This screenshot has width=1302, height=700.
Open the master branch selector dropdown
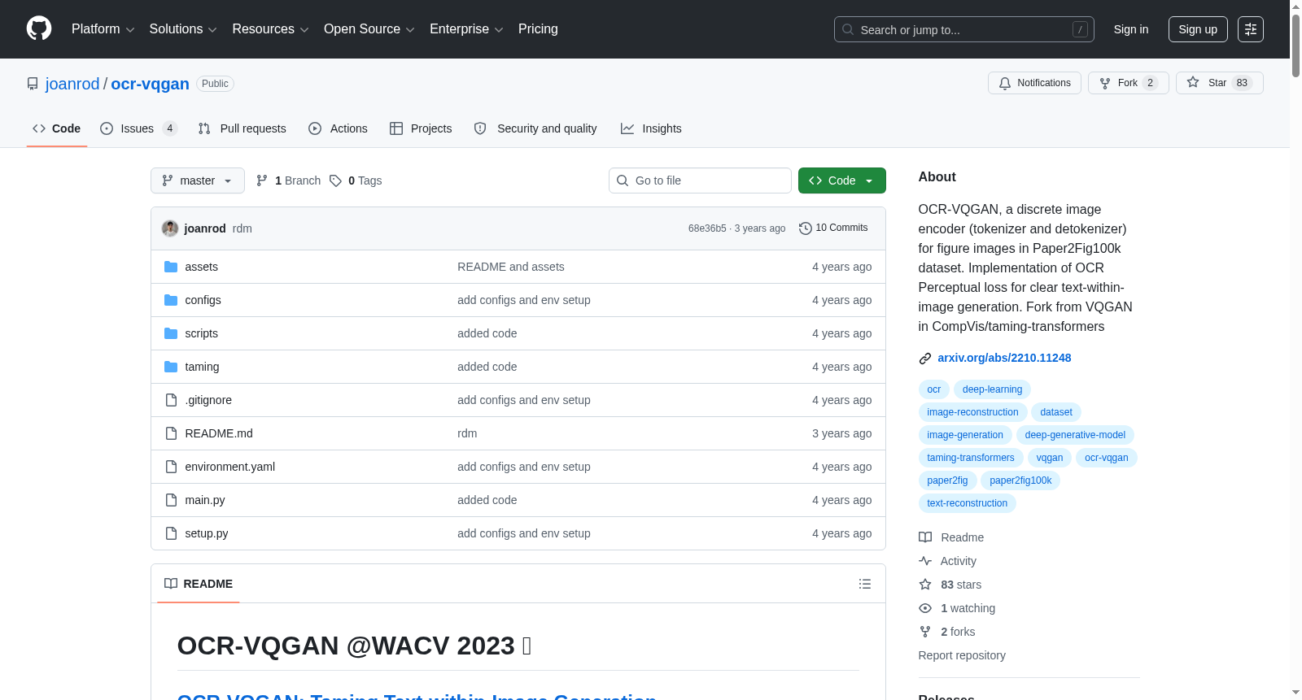(198, 180)
